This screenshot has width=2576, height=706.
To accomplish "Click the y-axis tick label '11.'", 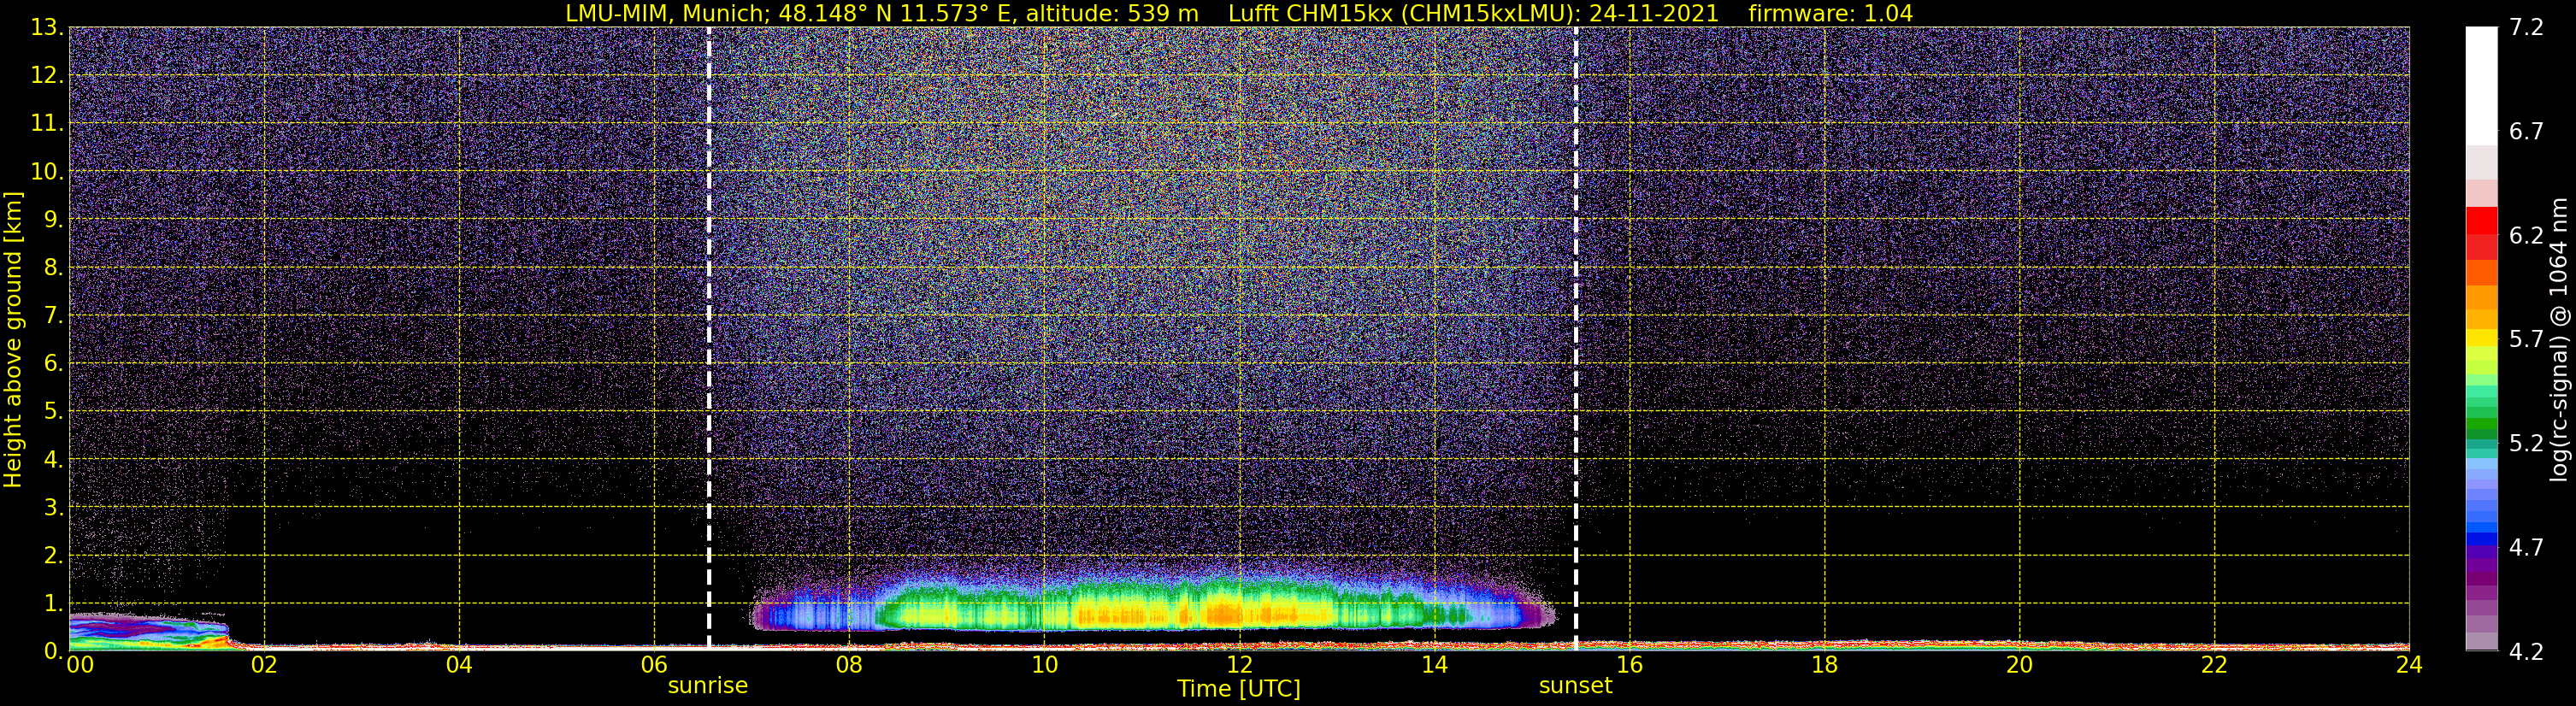I will pos(47,123).
